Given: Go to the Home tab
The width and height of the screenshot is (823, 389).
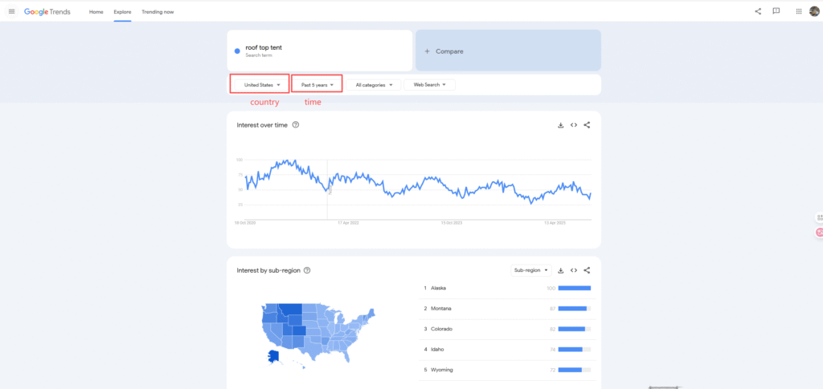Looking at the screenshot, I should click(96, 12).
